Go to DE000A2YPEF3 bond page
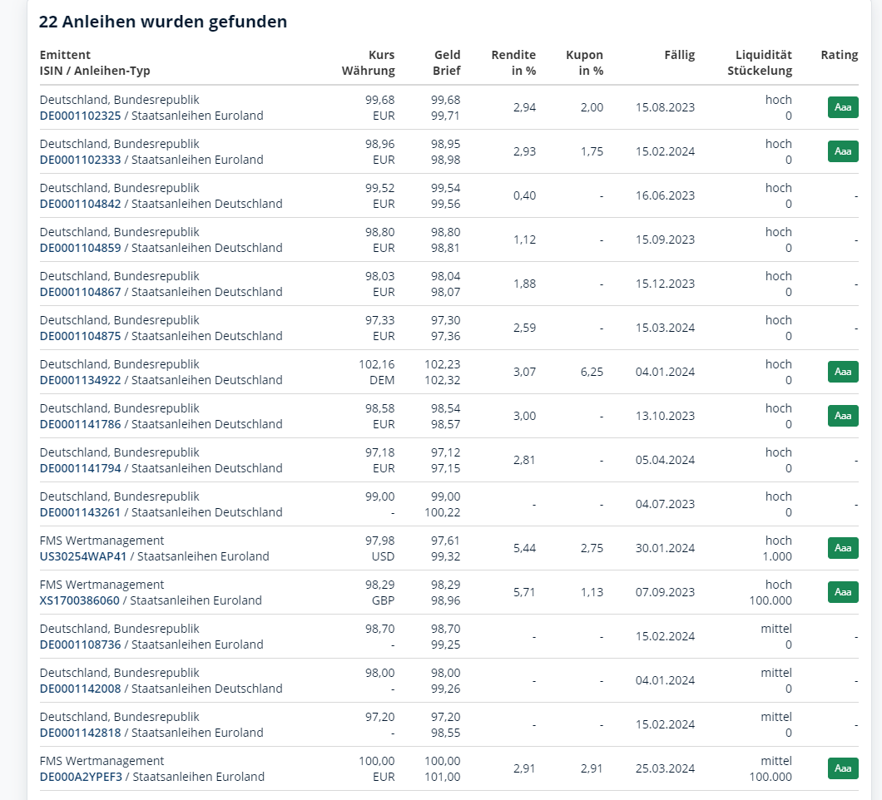The image size is (882, 800). point(81,777)
